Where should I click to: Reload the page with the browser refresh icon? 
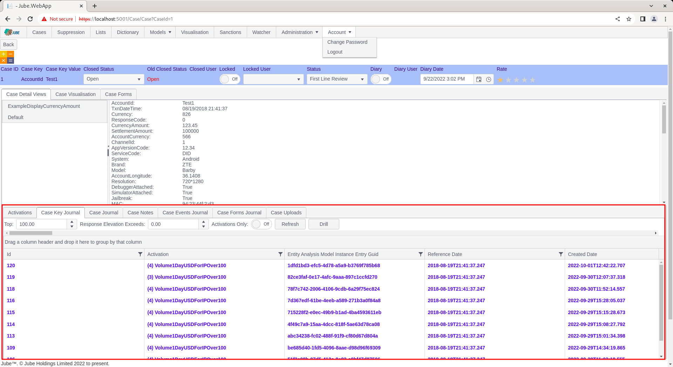pos(30,19)
